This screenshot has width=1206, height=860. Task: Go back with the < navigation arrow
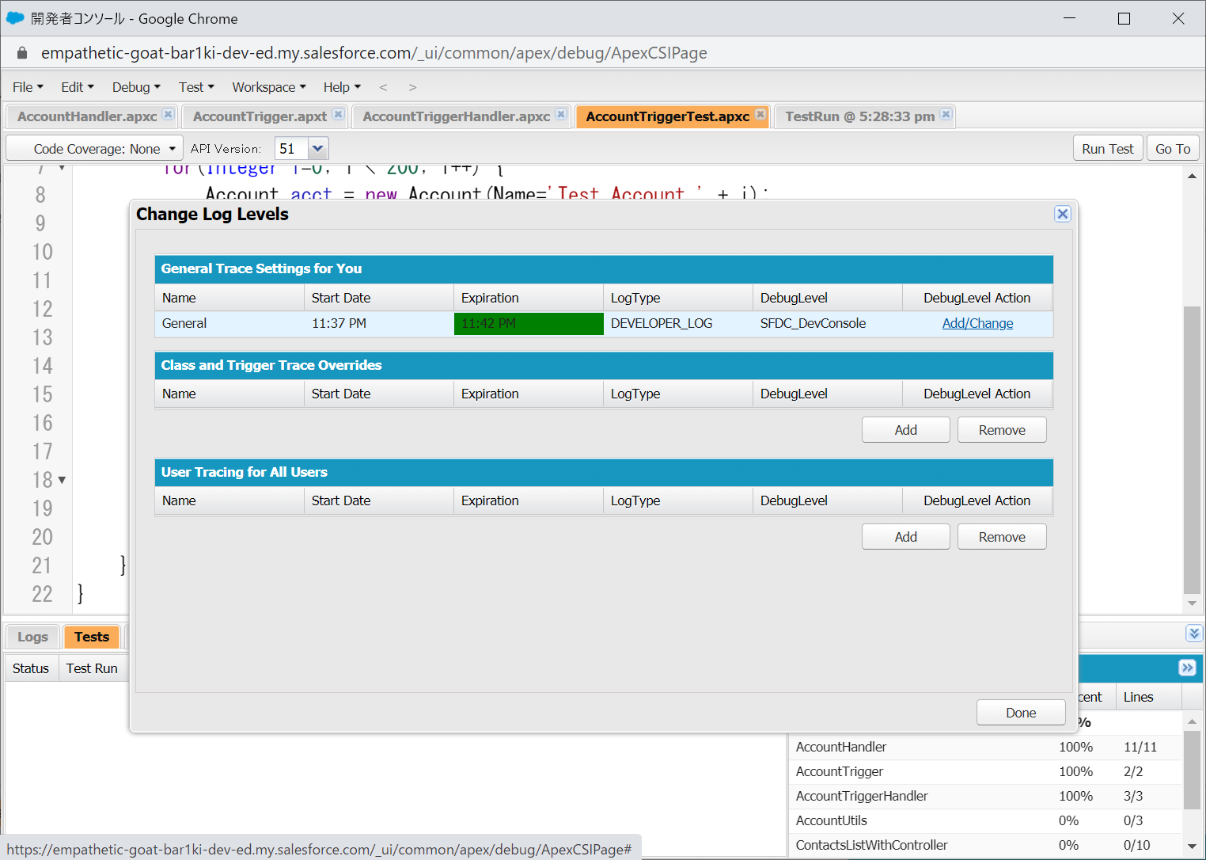pyautogui.click(x=383, y=87)
